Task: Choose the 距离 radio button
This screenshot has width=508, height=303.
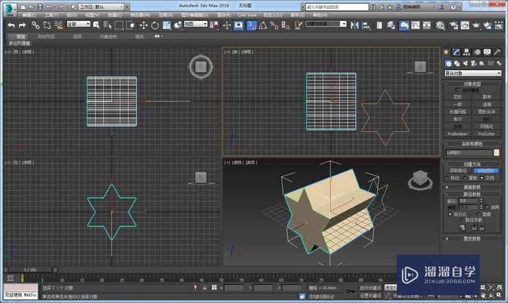Action: [479, 214]
